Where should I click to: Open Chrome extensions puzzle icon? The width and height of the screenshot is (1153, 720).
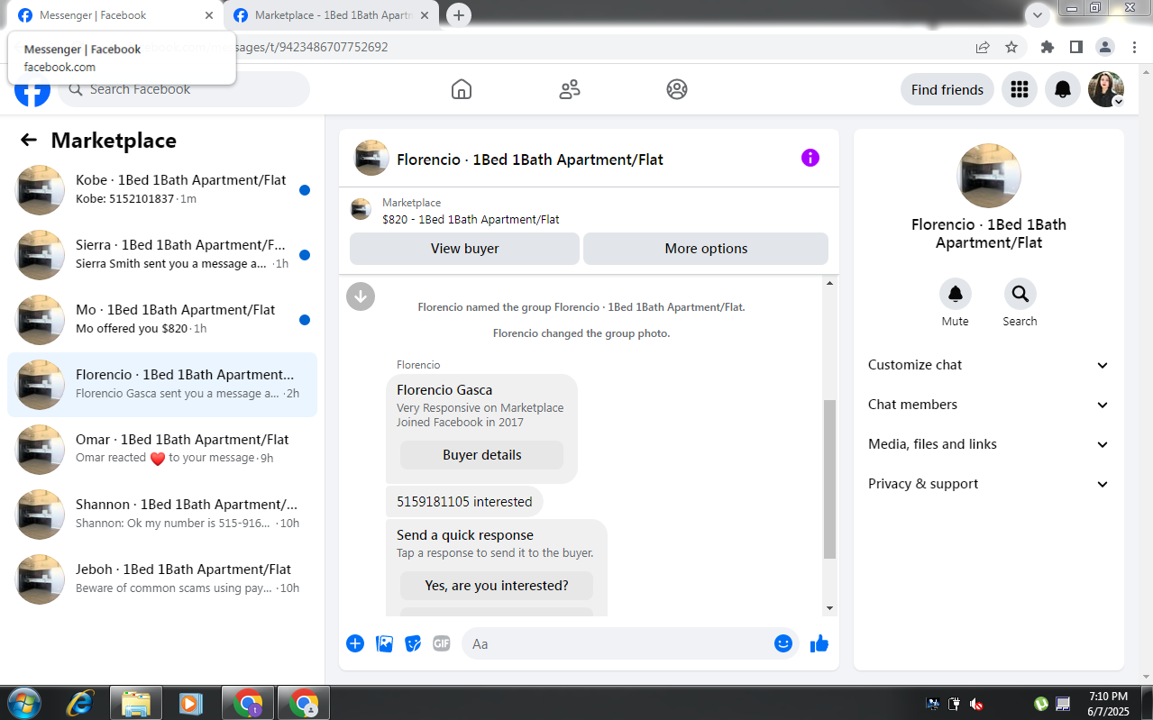tap(1047, 47)
